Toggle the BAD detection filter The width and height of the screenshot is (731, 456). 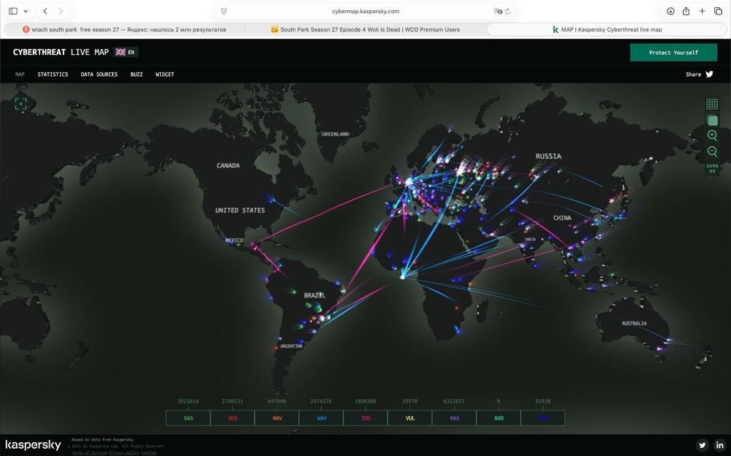499,418
